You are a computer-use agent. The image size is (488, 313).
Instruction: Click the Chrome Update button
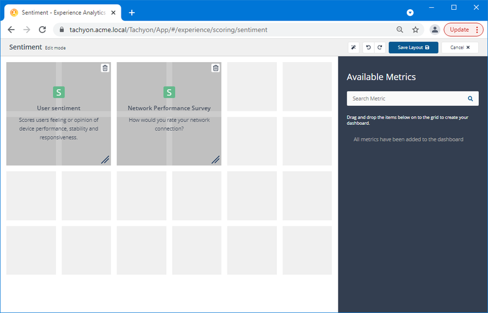click(x=459, y=30)
